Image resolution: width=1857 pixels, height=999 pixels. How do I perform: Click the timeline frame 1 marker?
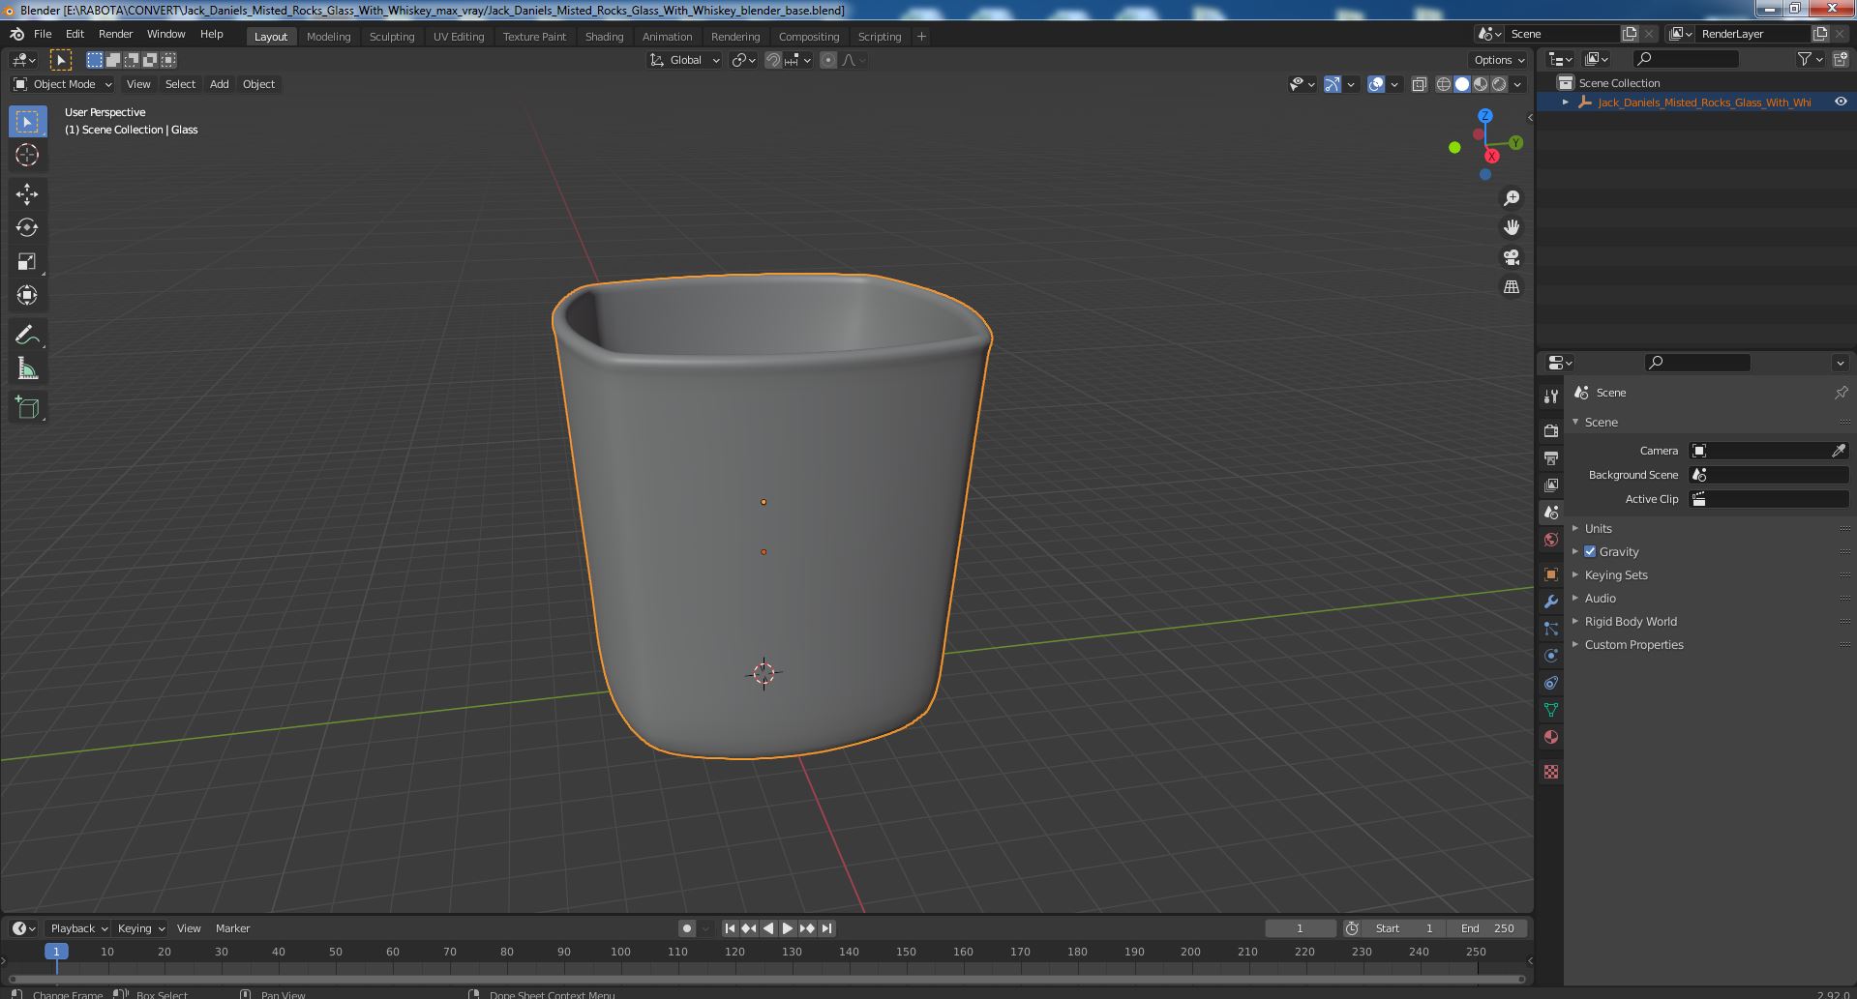56,952
